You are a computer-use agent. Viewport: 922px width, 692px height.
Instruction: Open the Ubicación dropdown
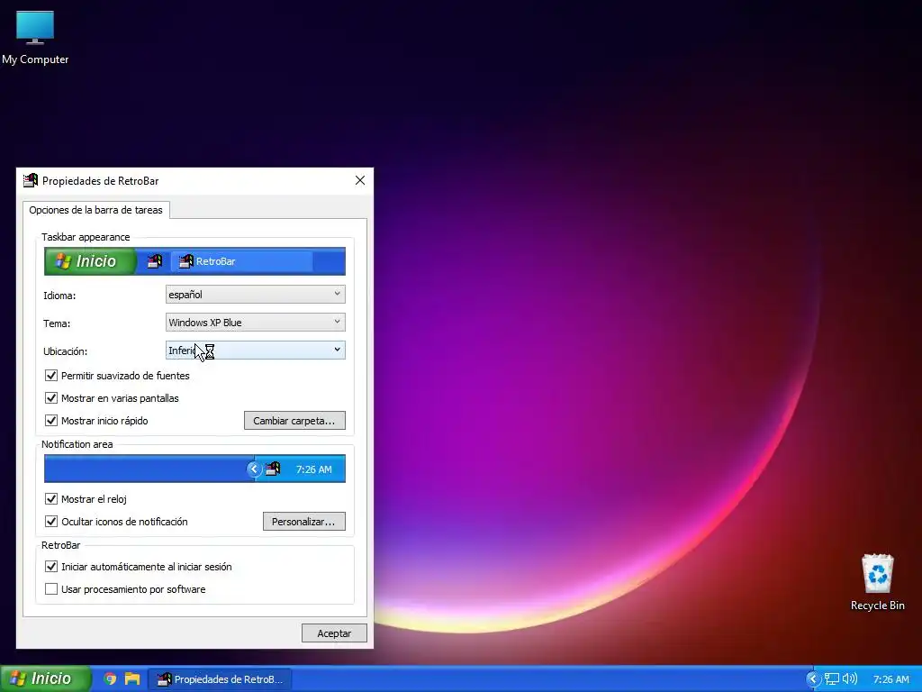[255, 351]
